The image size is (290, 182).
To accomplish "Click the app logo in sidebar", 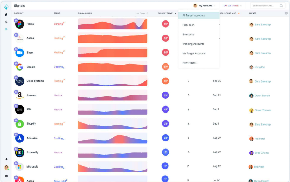I will [6, 7].
